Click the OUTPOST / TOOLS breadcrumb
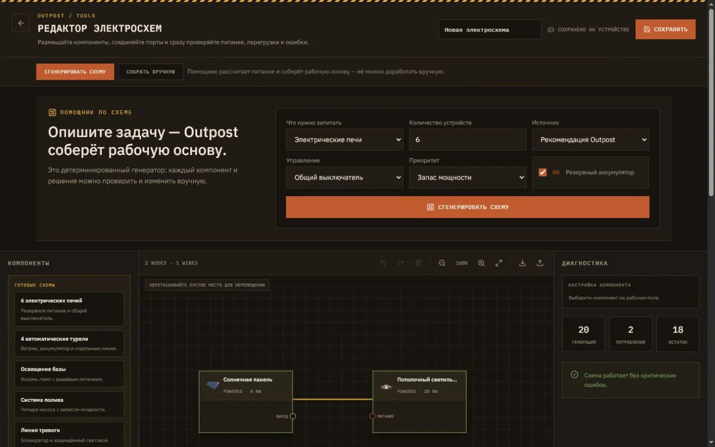The width and height of the screenshot is (715, 447). (66, 16)
